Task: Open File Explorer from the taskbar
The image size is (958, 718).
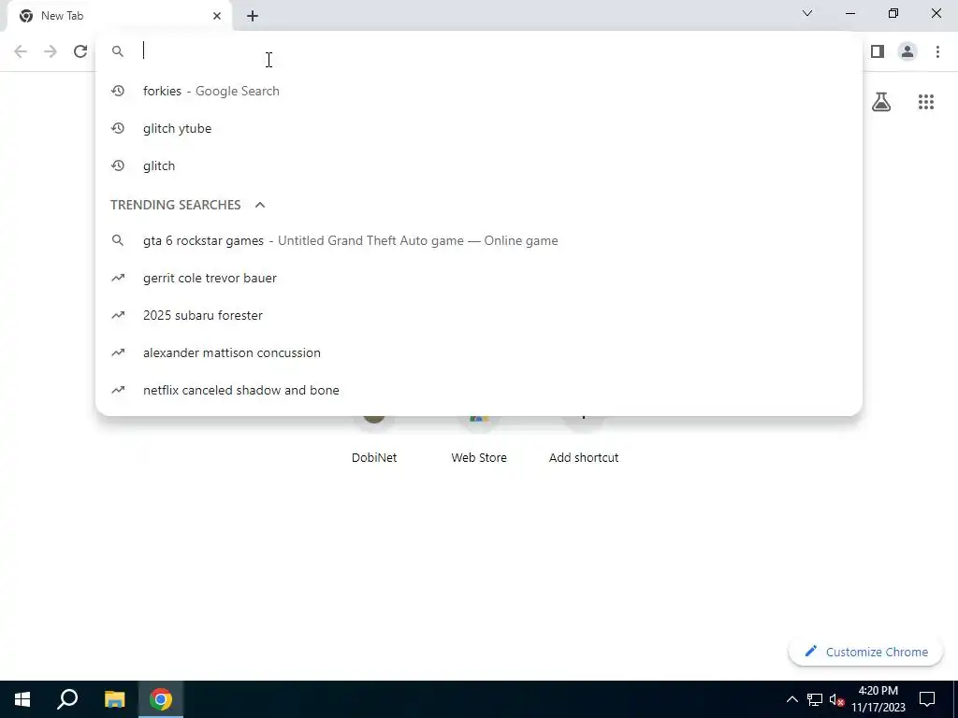Action: 114,699
